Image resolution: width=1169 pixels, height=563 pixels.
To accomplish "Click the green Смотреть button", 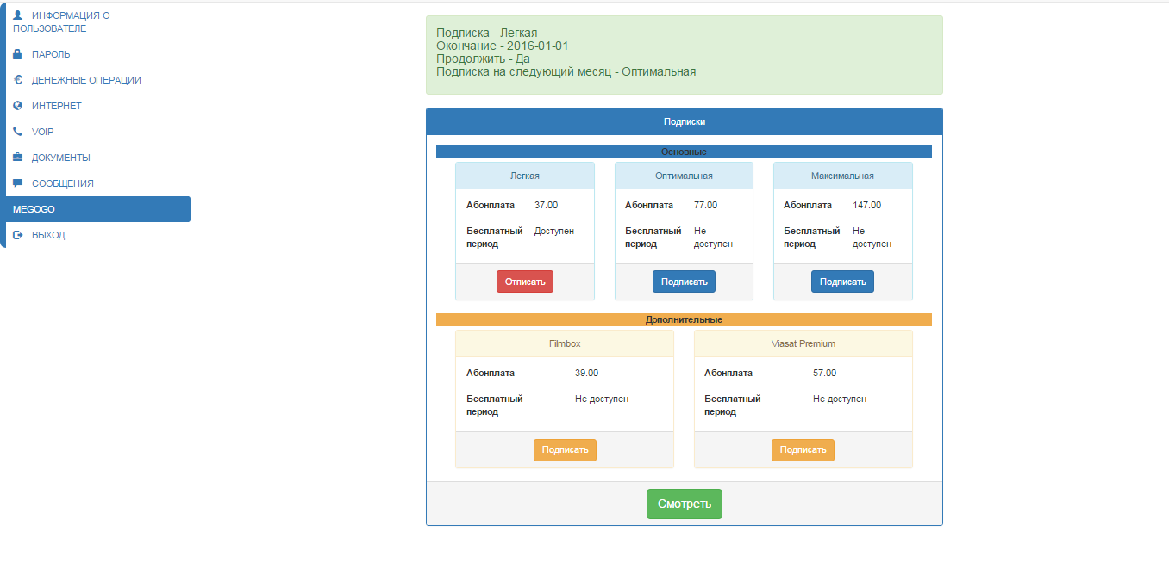I will (x=685, y=504).
